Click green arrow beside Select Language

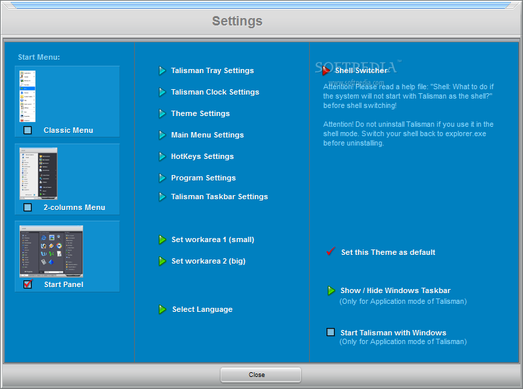coord(162,309)
